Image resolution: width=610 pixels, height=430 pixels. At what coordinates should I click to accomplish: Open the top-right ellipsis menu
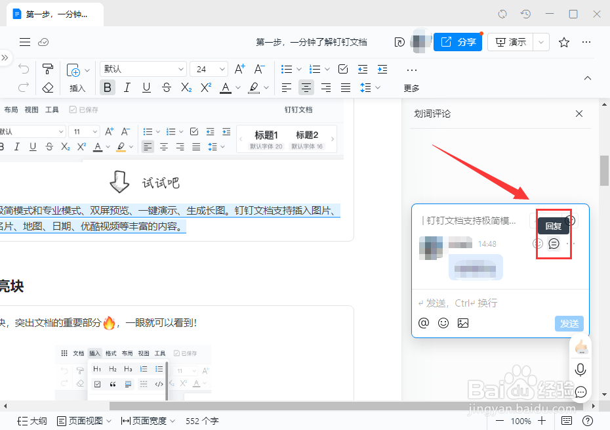[586, 42]
